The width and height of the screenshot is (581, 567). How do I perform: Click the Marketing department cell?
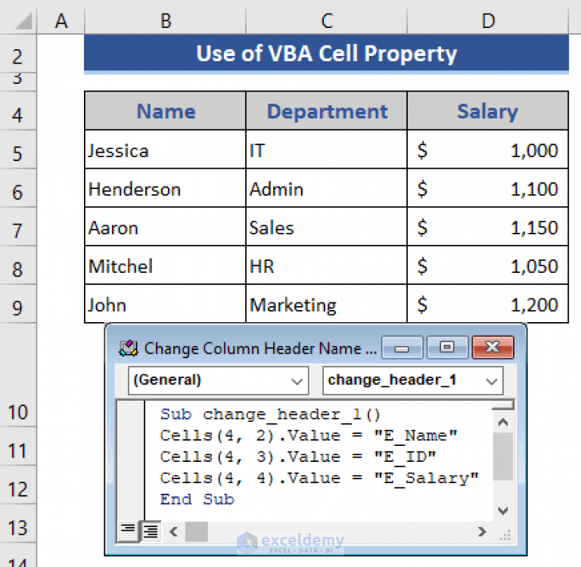coord(327,304)
